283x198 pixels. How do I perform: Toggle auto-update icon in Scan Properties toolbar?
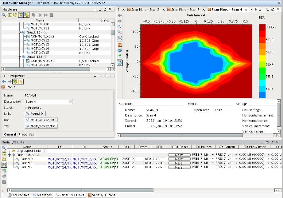[15, 82]
